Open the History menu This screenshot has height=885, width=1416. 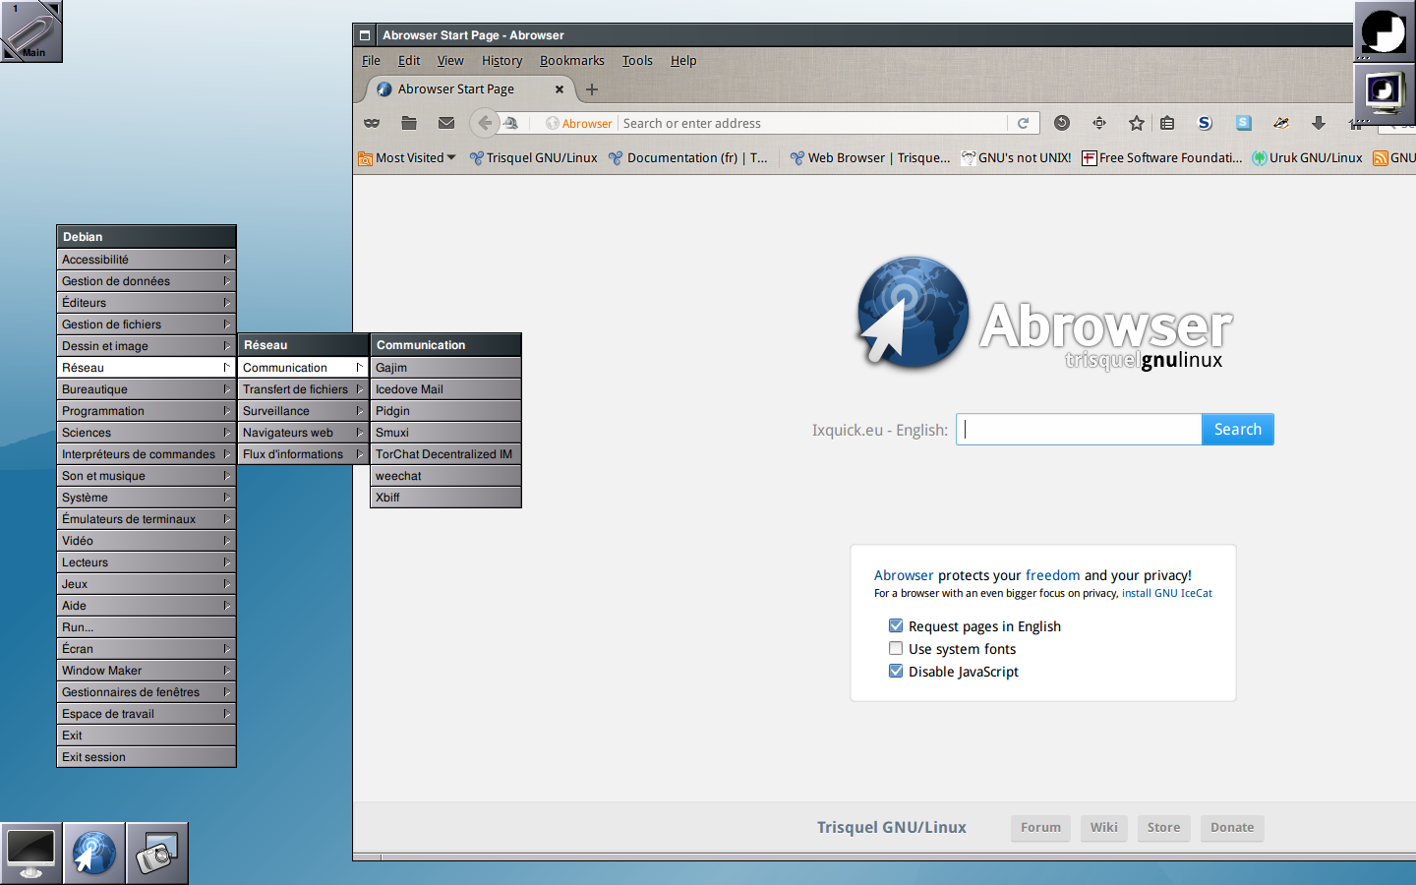[x=501, y=61]
